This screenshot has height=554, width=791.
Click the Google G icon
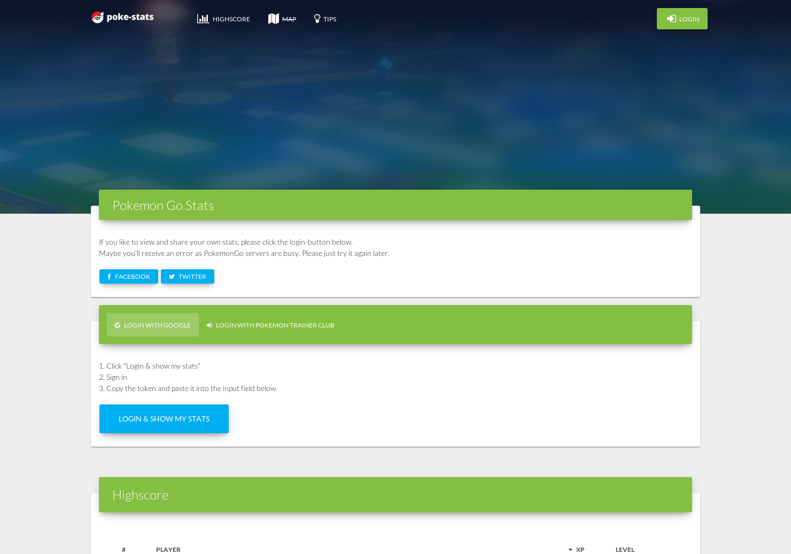tap(118, 325)
